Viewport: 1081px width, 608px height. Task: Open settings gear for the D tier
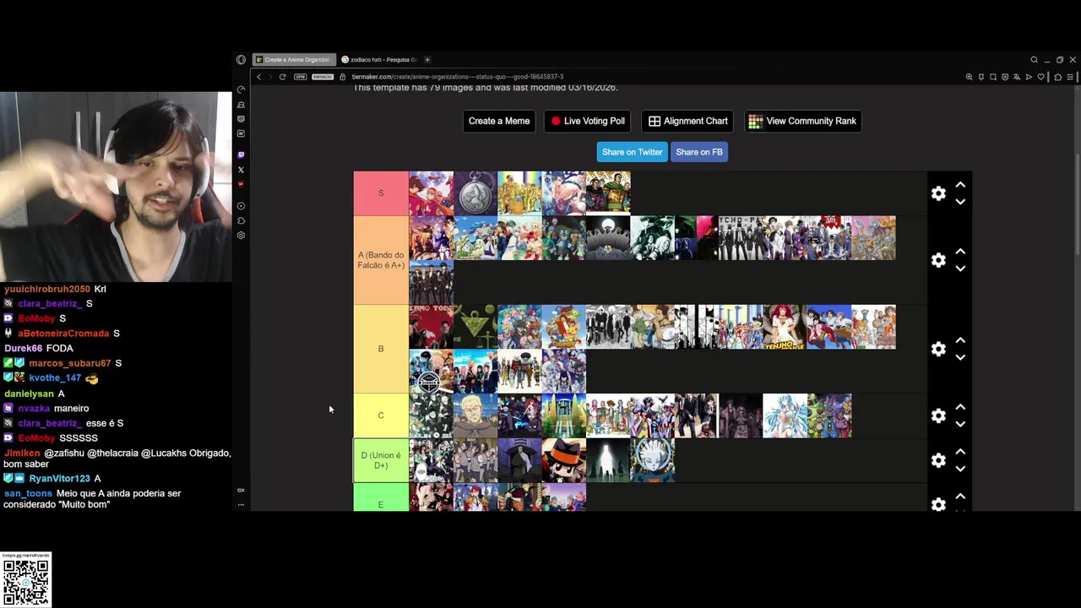(x=938, y=460)
